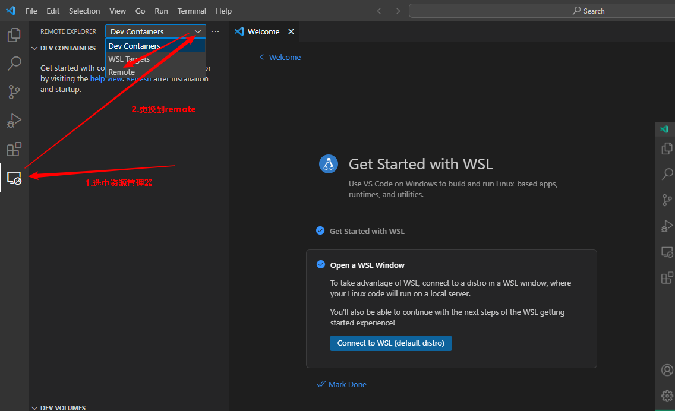Open the Search view in activity bar
The width and height of the screenshot is (675, 411).
14,64
